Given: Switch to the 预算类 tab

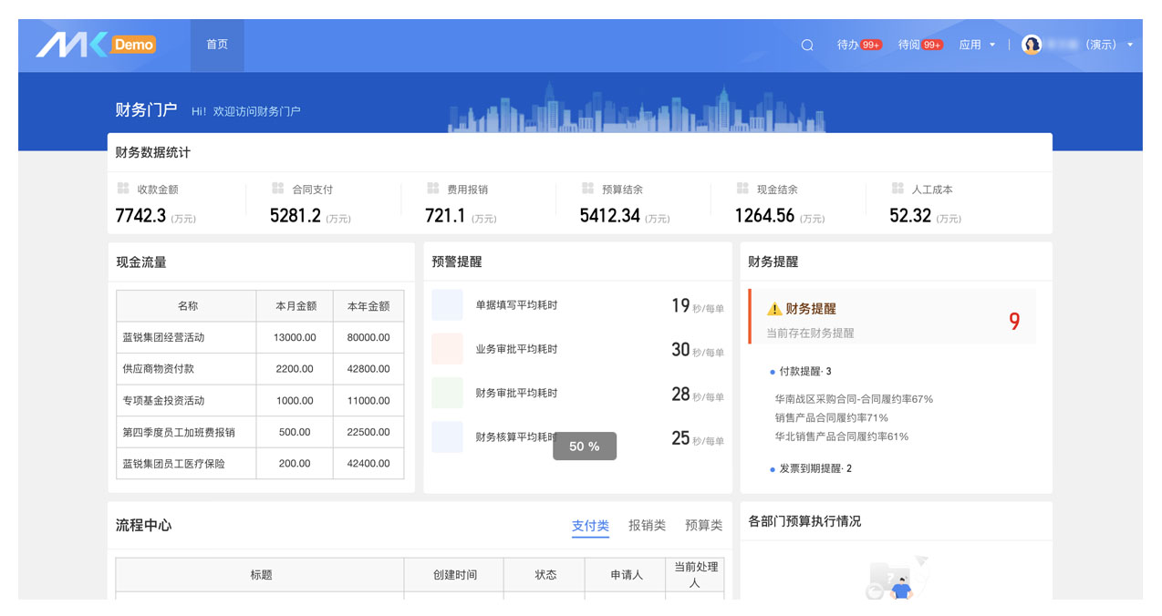Looking at the screenshot, I should point(703,526).
